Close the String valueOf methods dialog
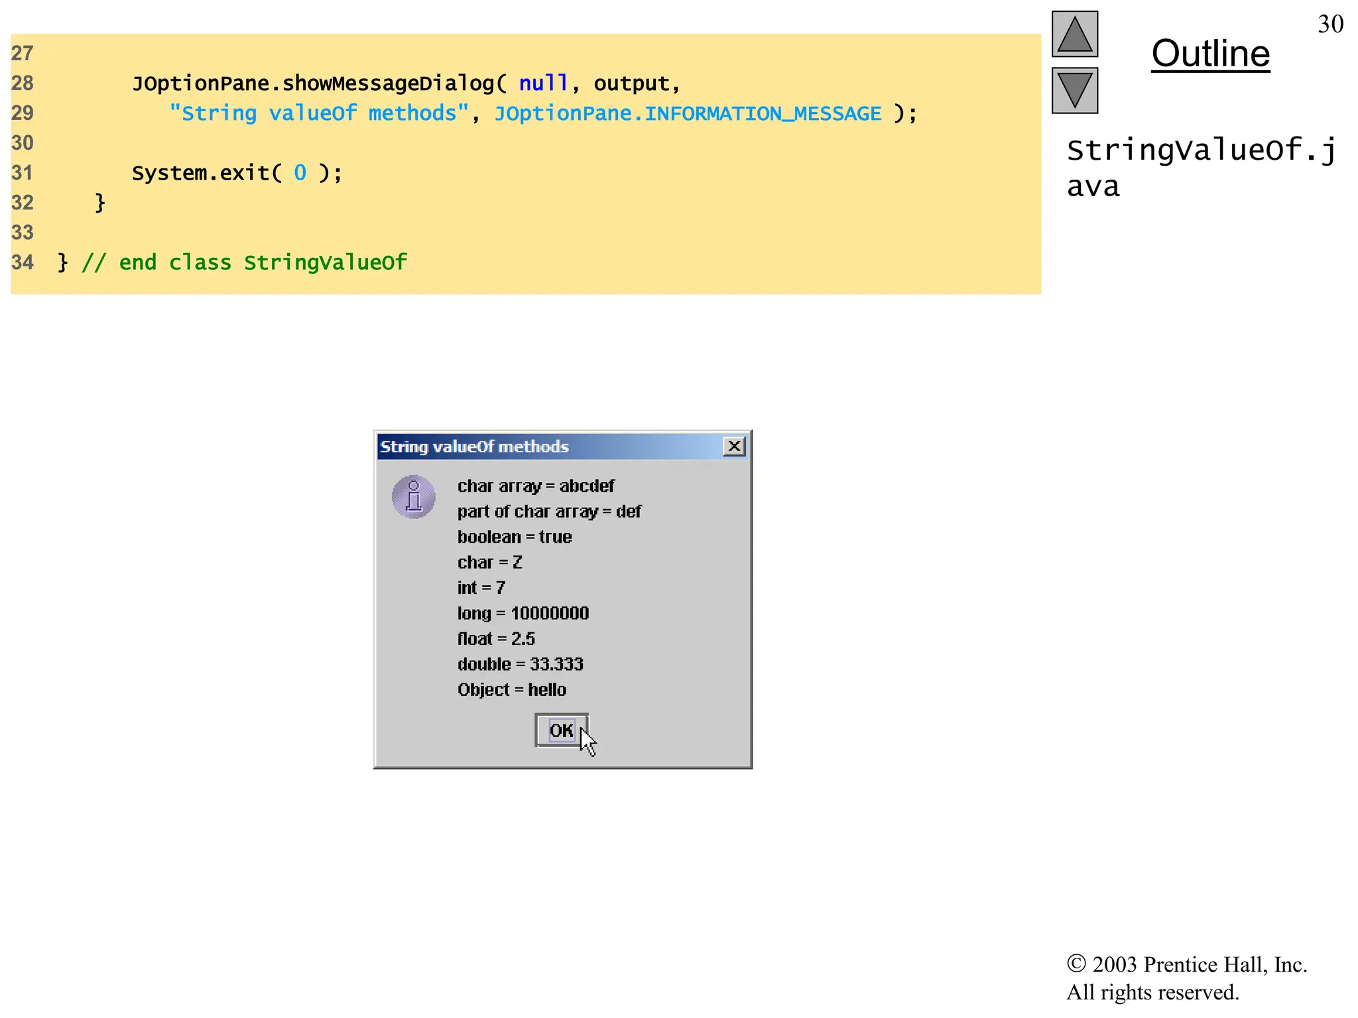1358x1018 pixels. pos(734,446)
